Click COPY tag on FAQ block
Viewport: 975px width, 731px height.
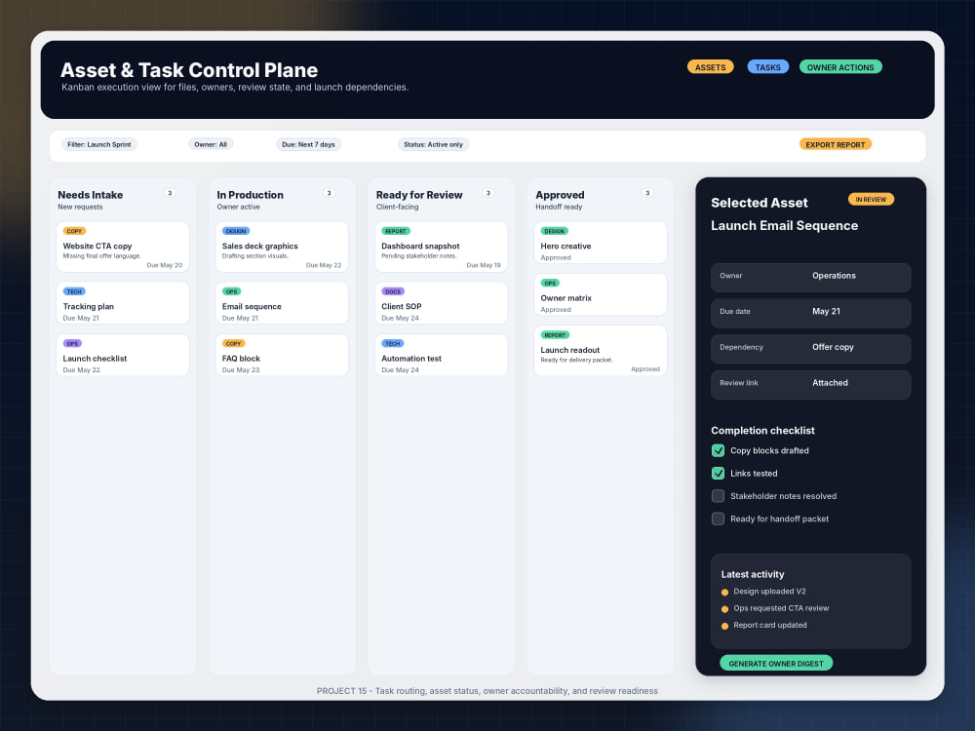pos(233,343)
